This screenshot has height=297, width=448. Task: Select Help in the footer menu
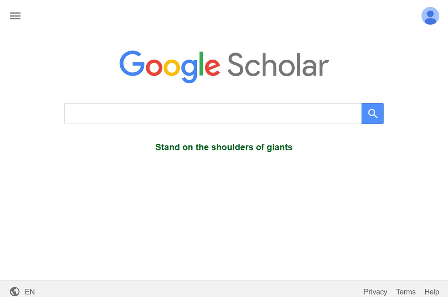pos(431,291)
